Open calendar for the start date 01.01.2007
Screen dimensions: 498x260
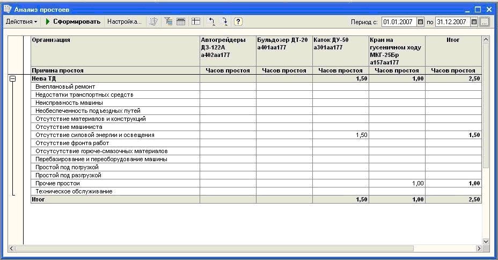[x=421, y=22]
